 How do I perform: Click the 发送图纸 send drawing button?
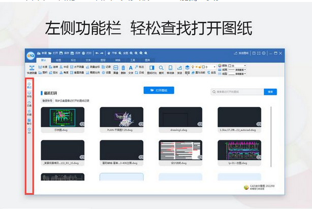click(241, 53)
